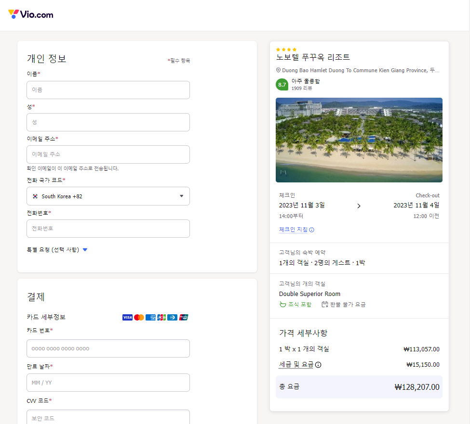The image size is (470, 424).
Task: Click the Diners Club card icon
Action: point(172,318)
